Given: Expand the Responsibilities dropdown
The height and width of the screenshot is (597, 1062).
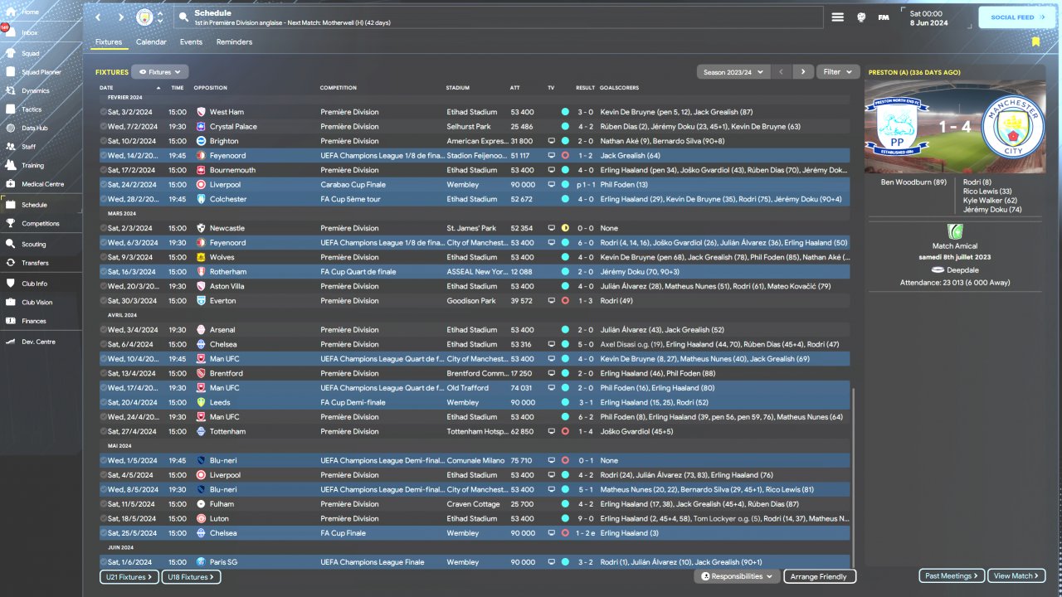Looking at the screenshot, I should pyautogui.click(x=738, y=576).
